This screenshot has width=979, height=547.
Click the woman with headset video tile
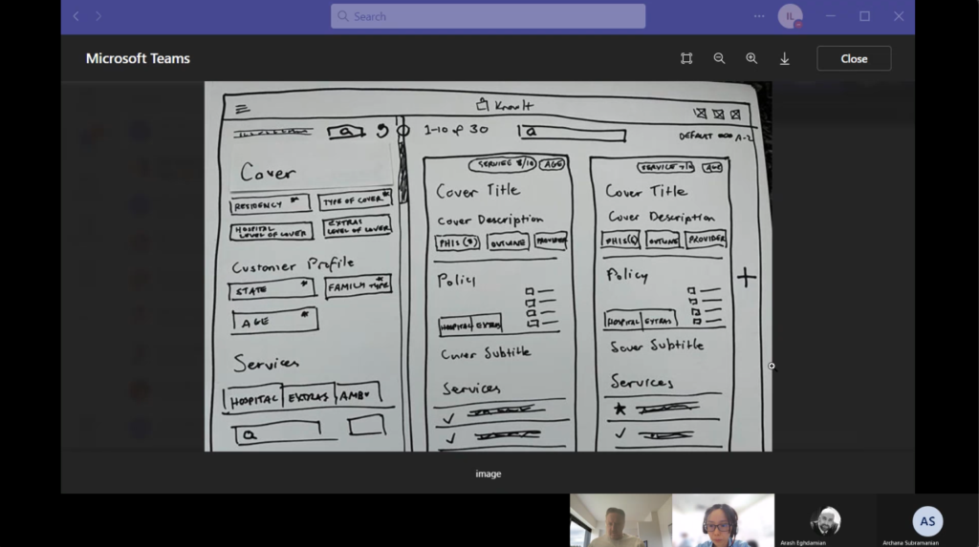(x=723, y=520)
